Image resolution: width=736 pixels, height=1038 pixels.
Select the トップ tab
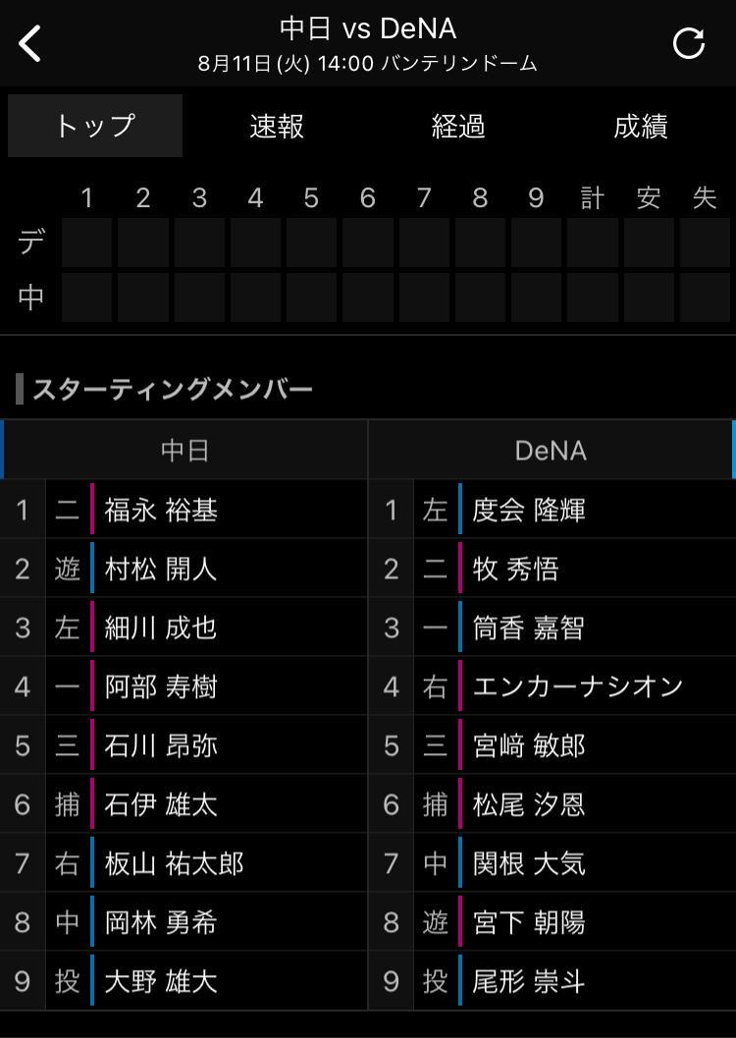click(95, 126)
